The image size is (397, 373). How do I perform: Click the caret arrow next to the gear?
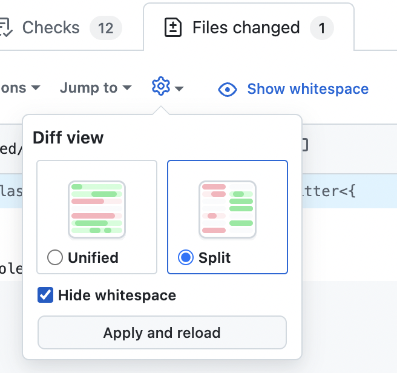180,89
